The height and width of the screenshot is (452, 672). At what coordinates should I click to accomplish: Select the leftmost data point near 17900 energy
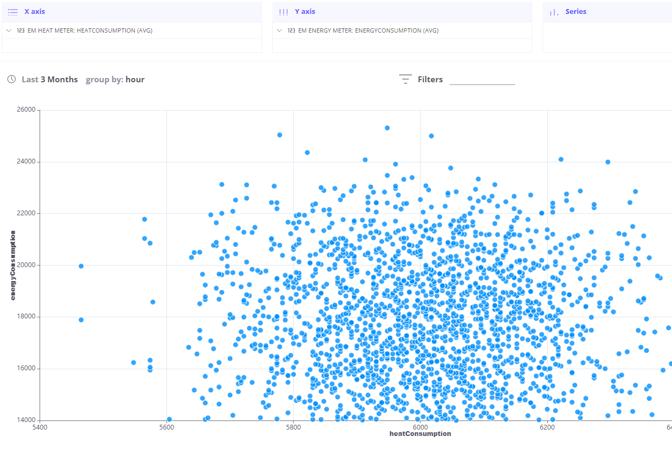point(81,320)
